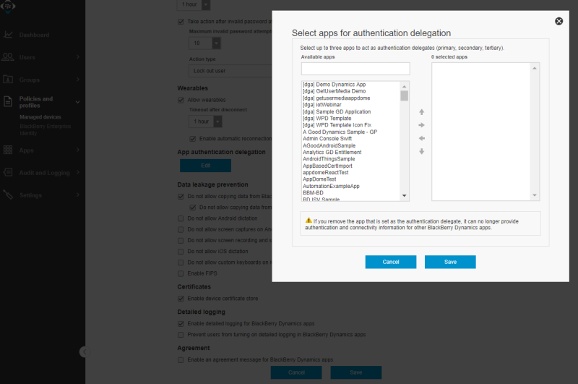Image resolution: width=578 pixels, height=384 pixels.
Task: Expand the Settings menu chevron
Action: click(x=78, y=195)
